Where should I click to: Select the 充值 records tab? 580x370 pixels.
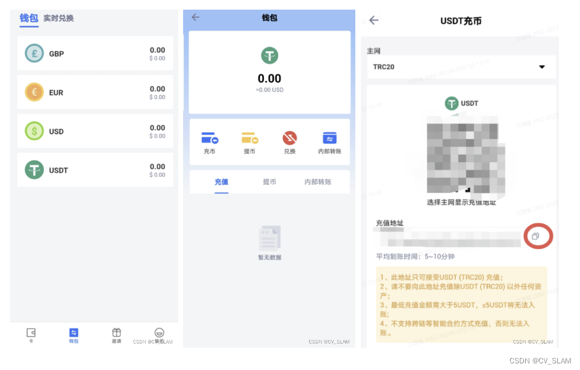point(222,182)
